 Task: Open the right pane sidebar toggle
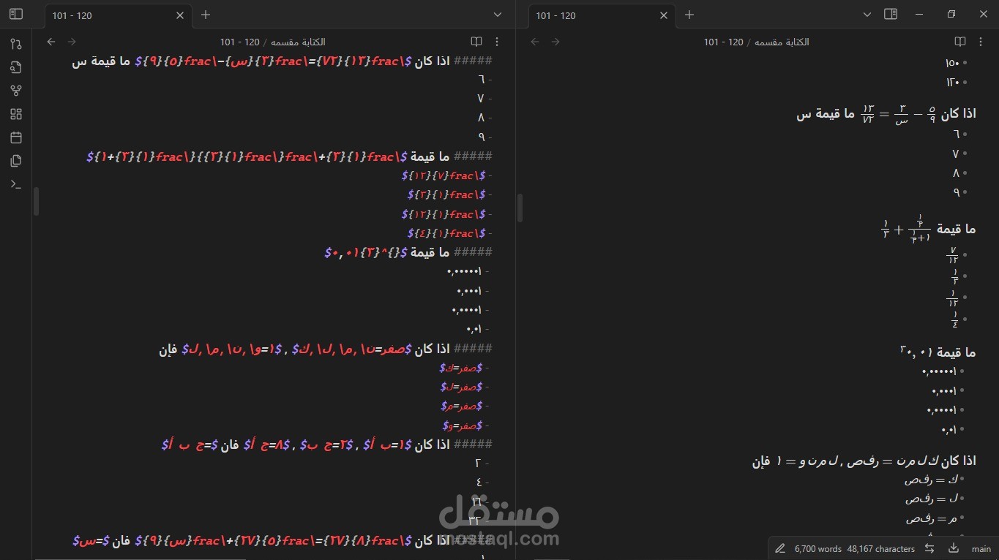pos(891,14)
